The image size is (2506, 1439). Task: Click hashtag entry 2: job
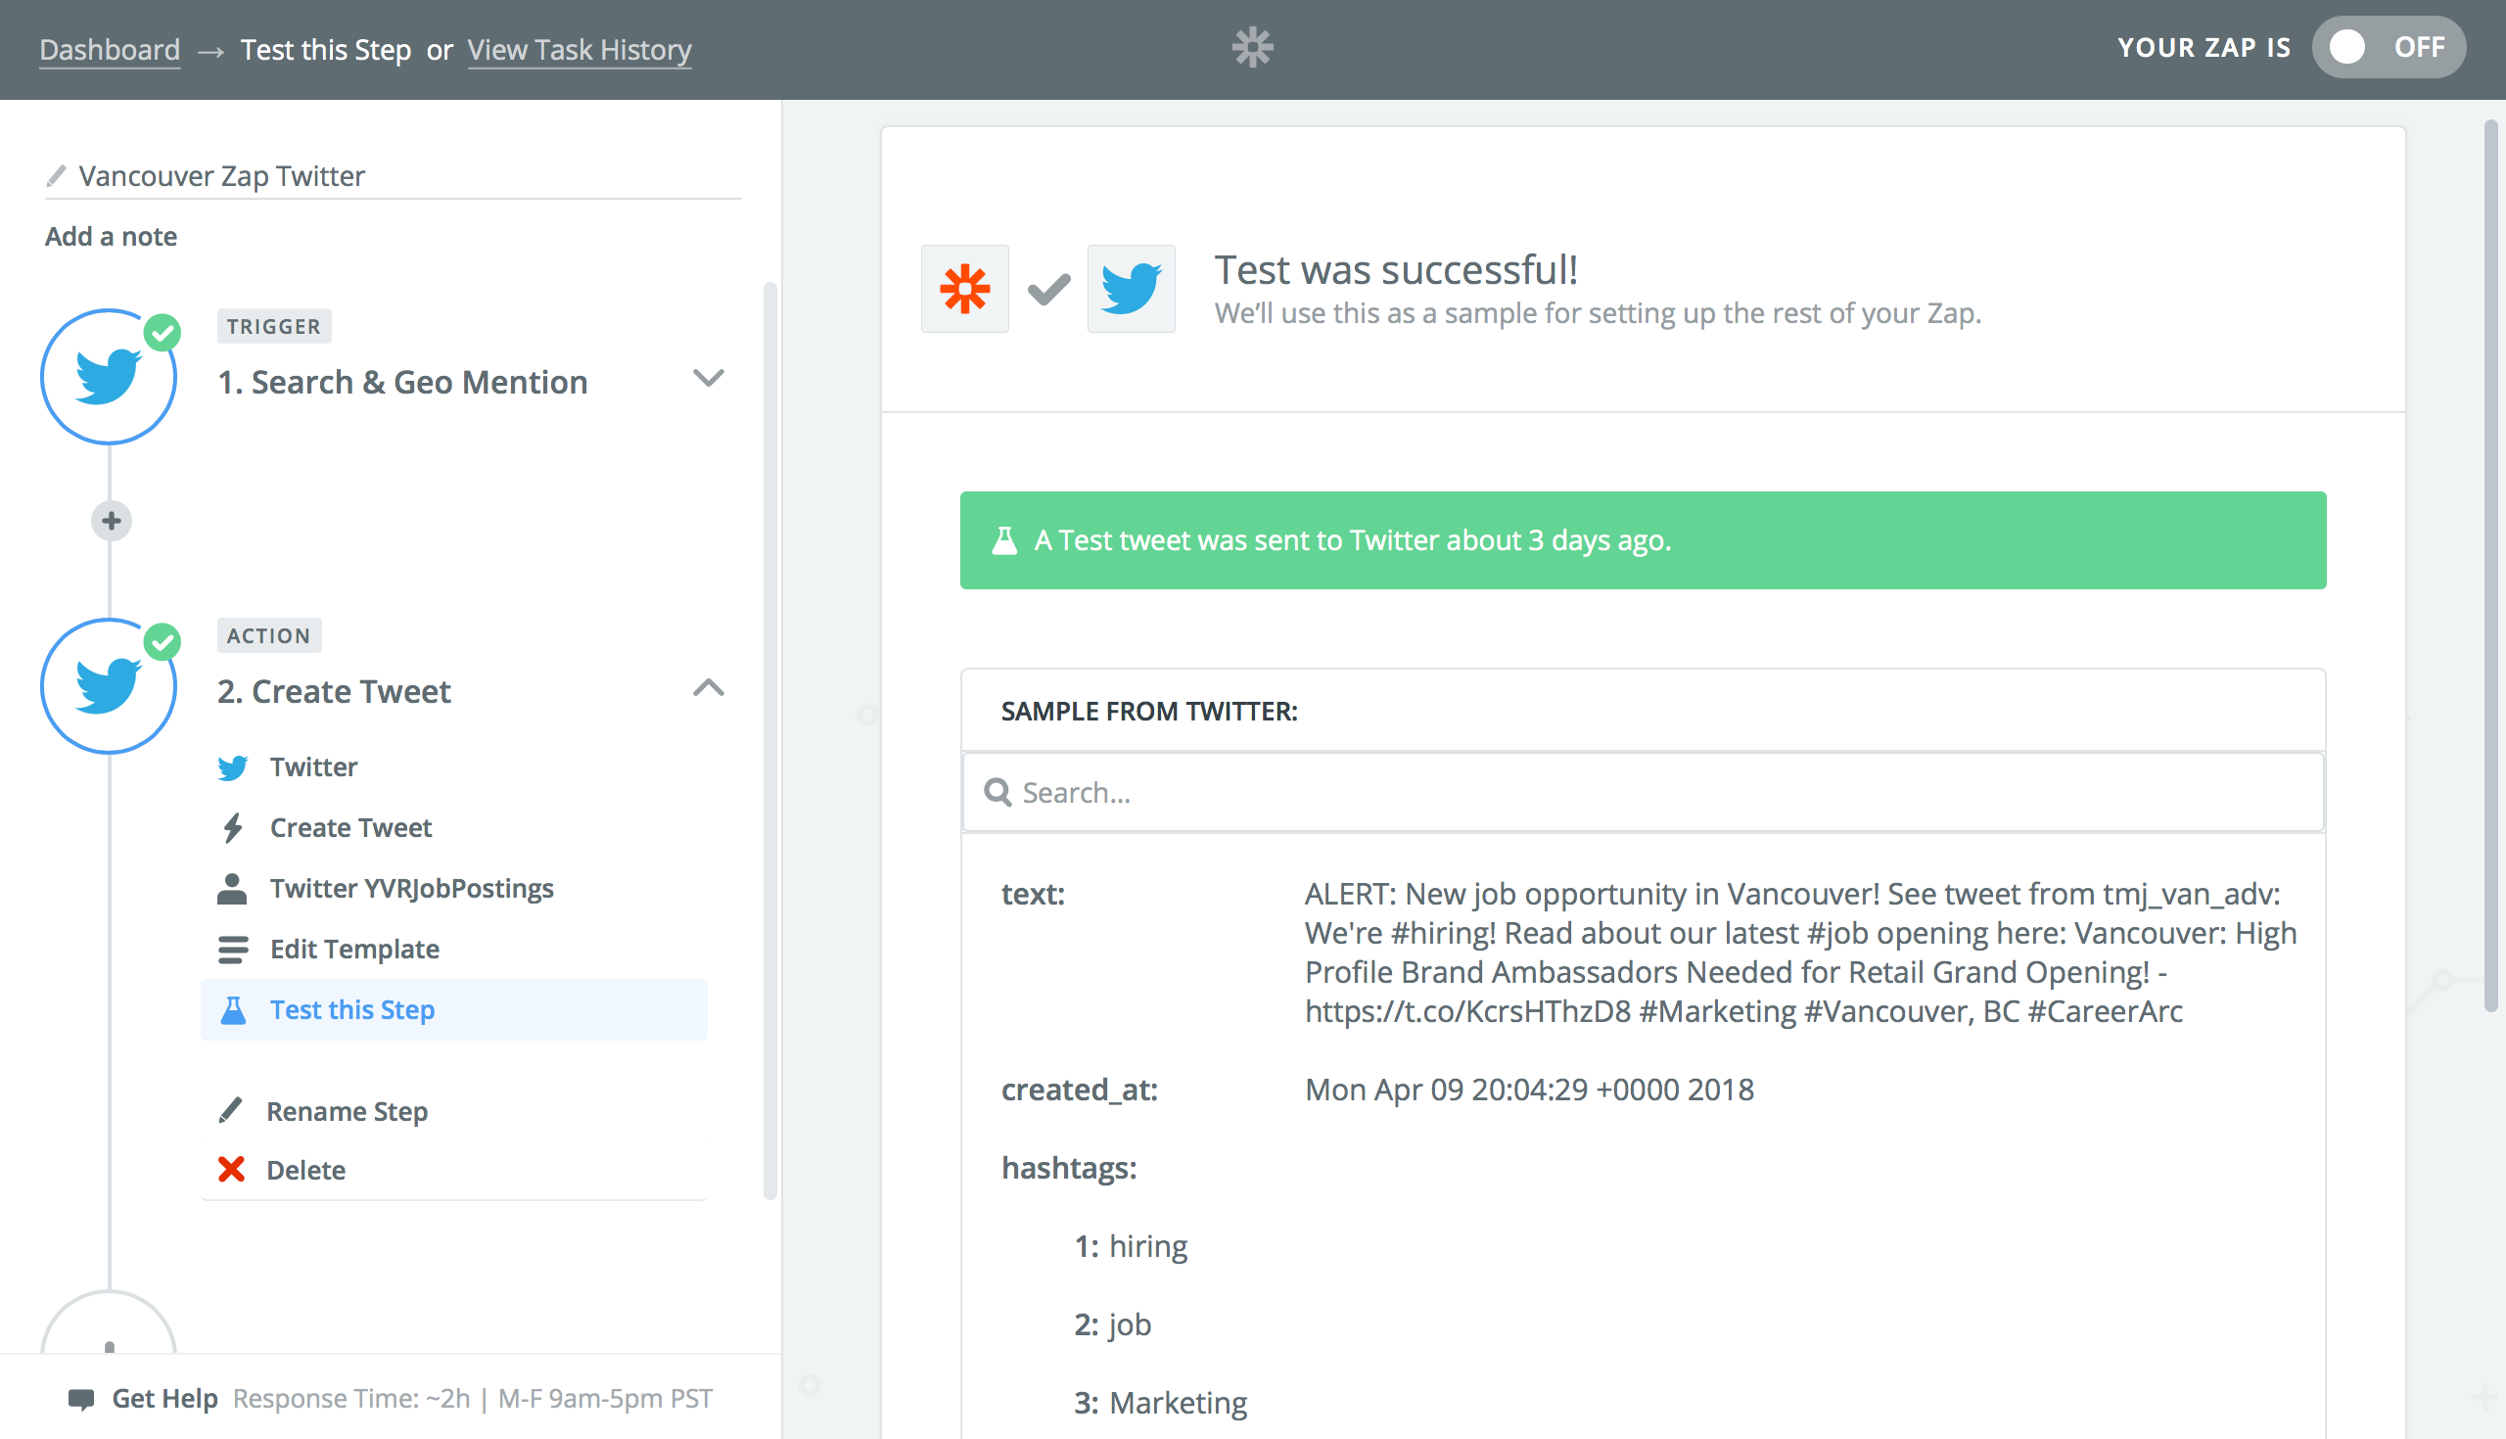(1113, 1324)
